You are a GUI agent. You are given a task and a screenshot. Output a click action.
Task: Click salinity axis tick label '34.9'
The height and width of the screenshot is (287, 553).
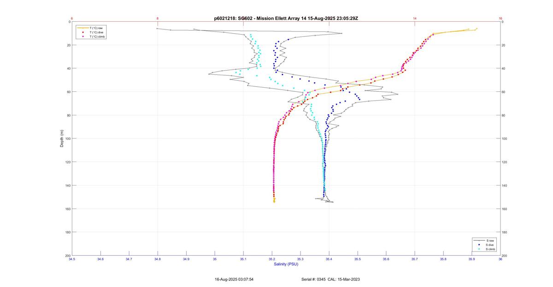(186, 259)
